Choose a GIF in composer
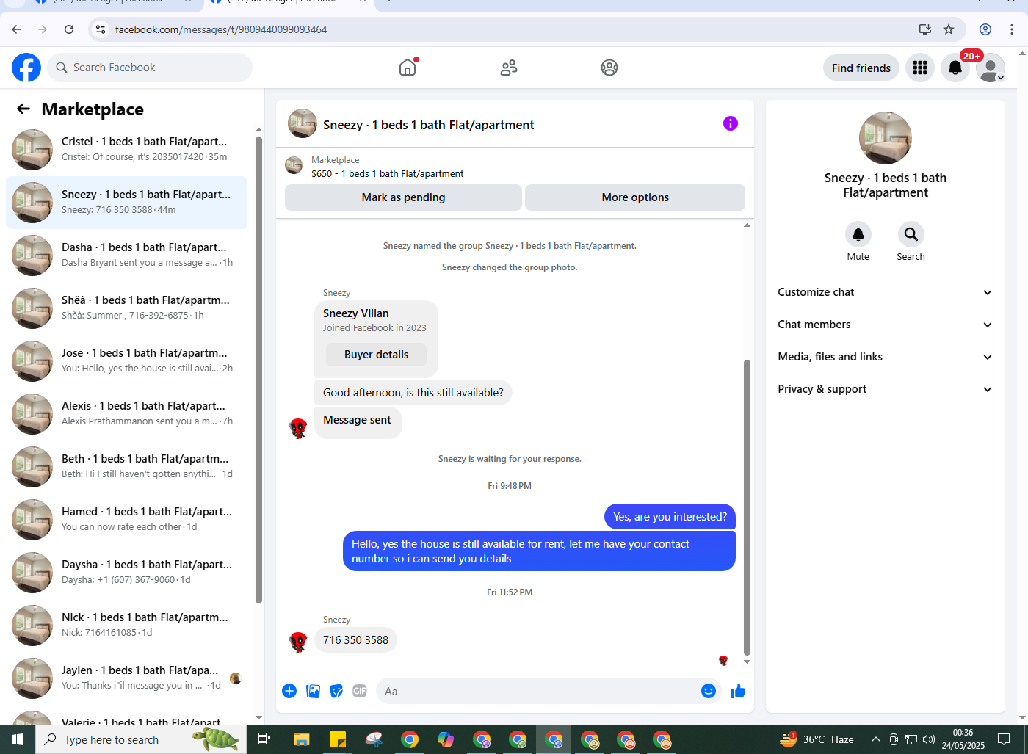The width and height of the screenshot is (1028, 754). [x=359, y=691]
